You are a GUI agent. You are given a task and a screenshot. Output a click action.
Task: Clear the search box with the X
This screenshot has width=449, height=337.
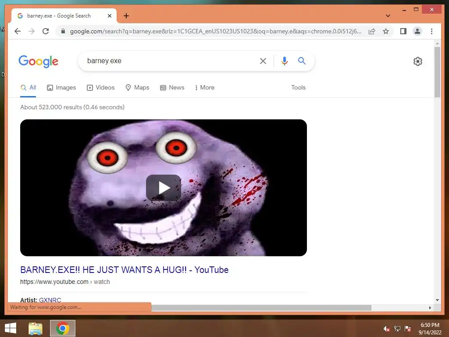click(263, 61)
